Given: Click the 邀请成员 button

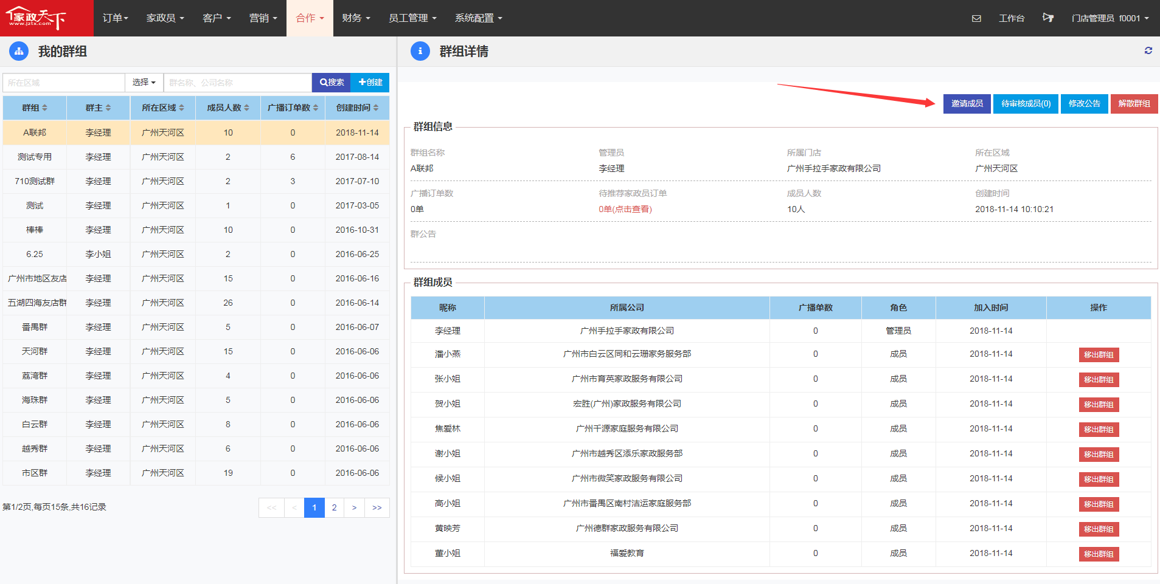Looking at the screenshot, I should 967,104.
